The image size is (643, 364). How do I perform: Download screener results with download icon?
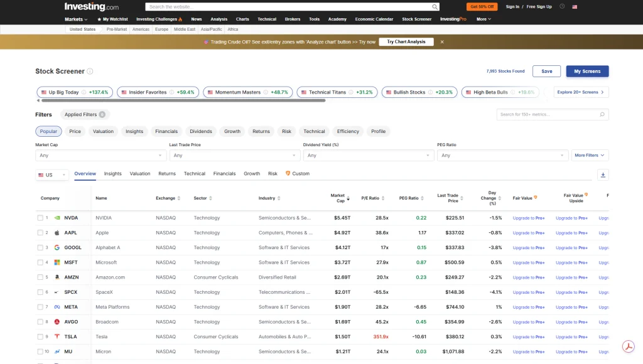point(603,174)
